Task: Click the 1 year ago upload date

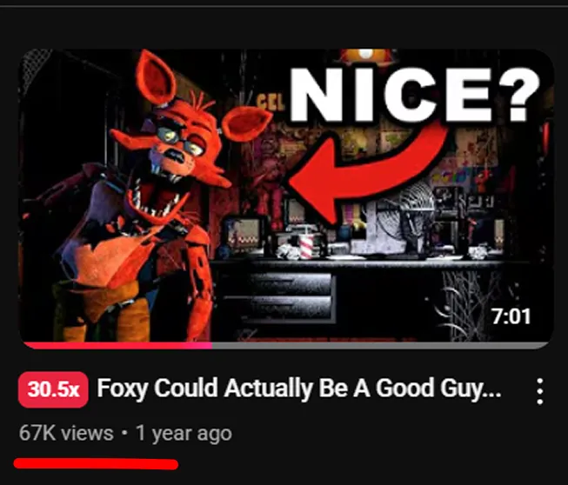Action: coord(184,433)
